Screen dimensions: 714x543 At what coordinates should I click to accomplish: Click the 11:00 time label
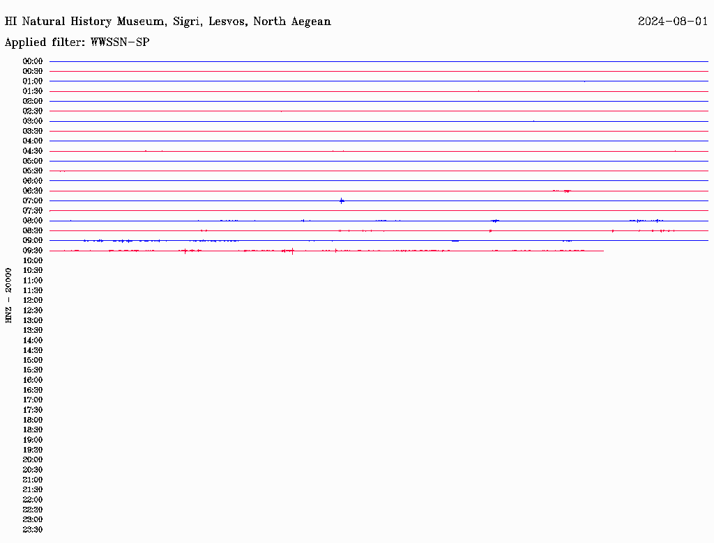[x=33, y=281]
